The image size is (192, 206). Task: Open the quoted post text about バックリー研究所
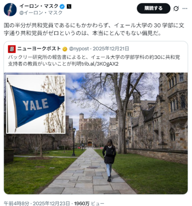(94, 61)
